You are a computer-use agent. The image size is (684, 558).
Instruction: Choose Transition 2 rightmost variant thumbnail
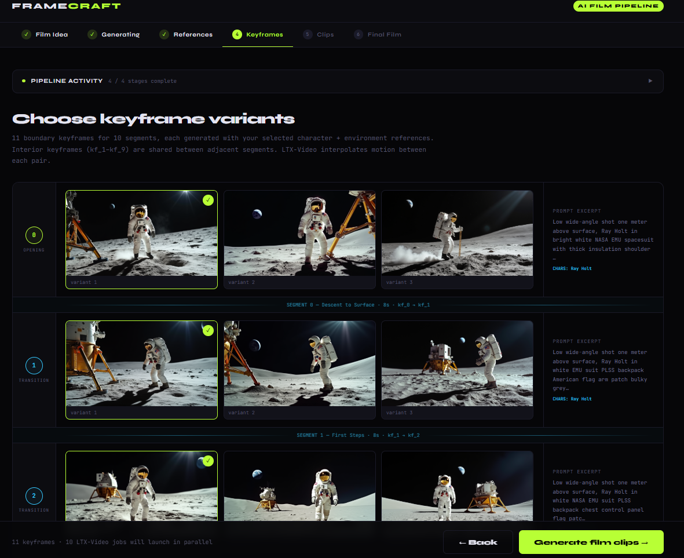coord(457,486)
